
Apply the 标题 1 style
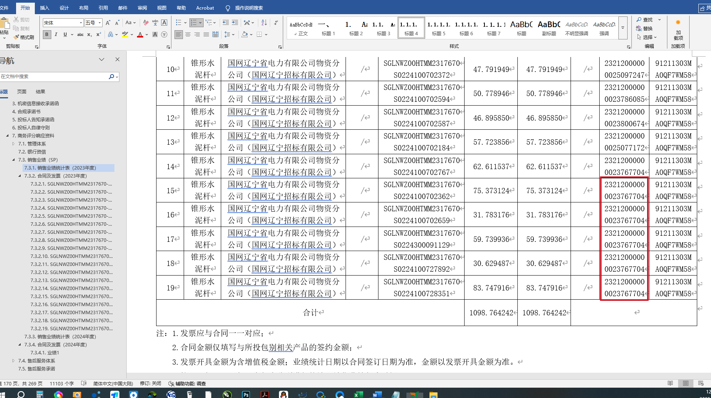tap(328, 28)
